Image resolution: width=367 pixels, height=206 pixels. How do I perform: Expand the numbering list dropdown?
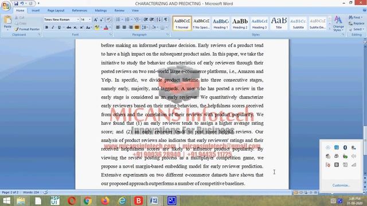131,19
